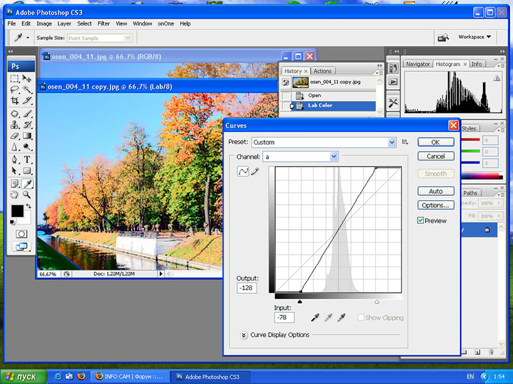513x384 pixels.
Task: Click the black point eyedropper in Curves
Action: (315, 317)
